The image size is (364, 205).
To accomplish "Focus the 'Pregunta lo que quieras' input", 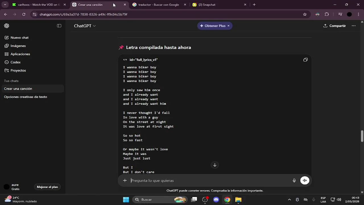I will point(210,181).
